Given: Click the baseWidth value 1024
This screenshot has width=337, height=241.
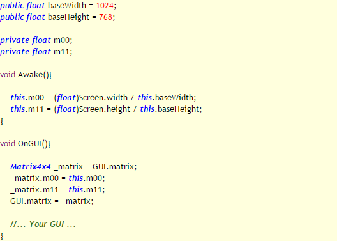Looking at the screenshot, I should click(105, 5).
